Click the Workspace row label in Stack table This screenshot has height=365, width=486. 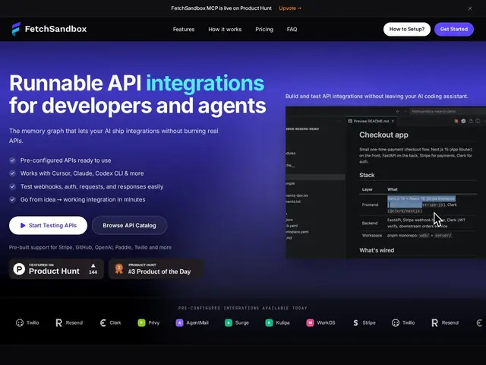[x=371, y=235]
